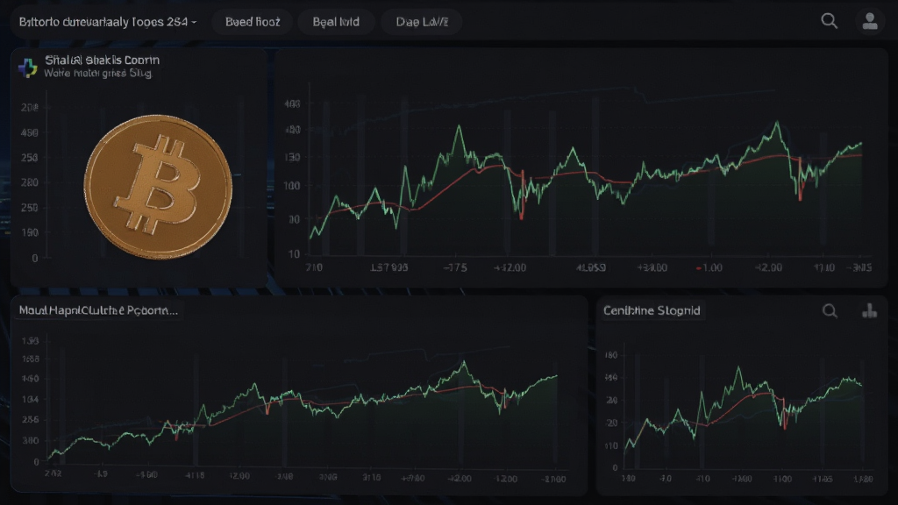This screenshot has height=505, width=898.
Task: Expand the "Topes 284" dropdown in the header
Action: (x=108, y=22)
